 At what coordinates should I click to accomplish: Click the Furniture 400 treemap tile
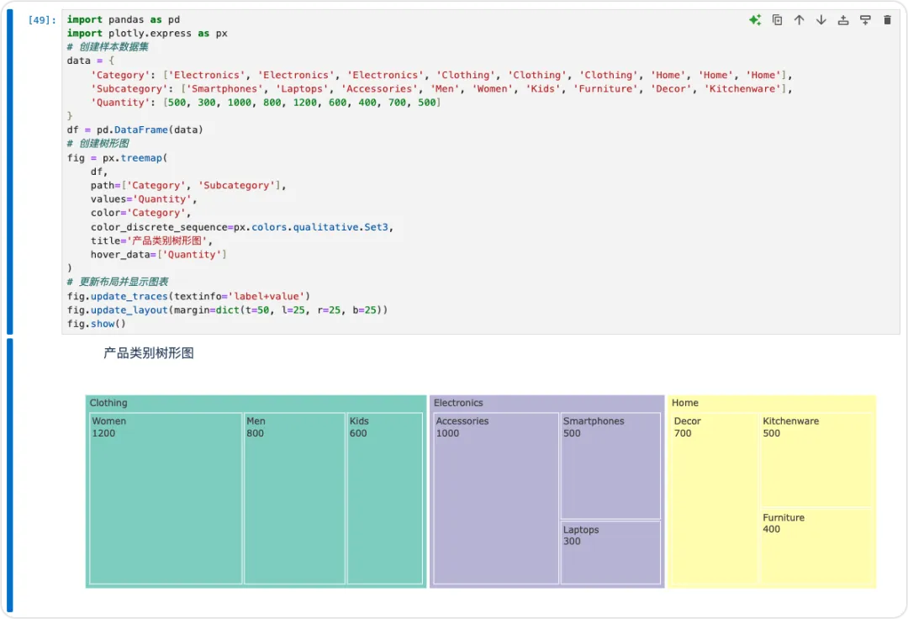point(816,546)
